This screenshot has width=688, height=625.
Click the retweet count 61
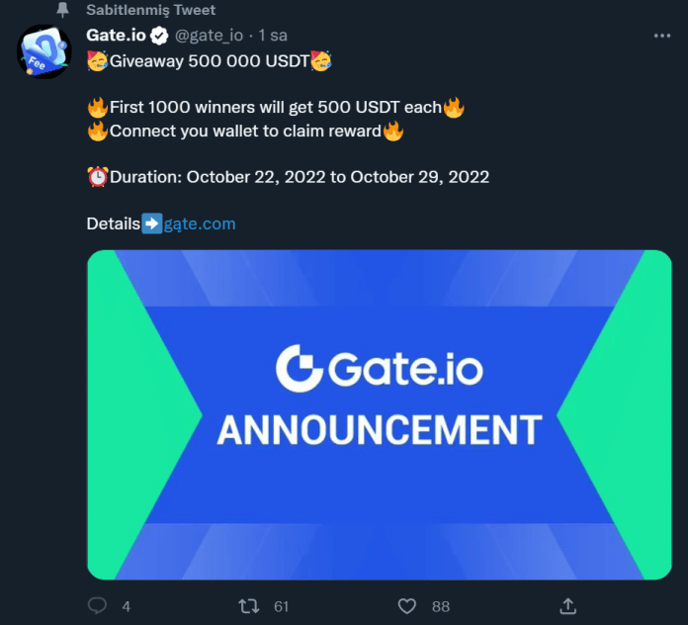pyautogui.click(x=282, y=606)
